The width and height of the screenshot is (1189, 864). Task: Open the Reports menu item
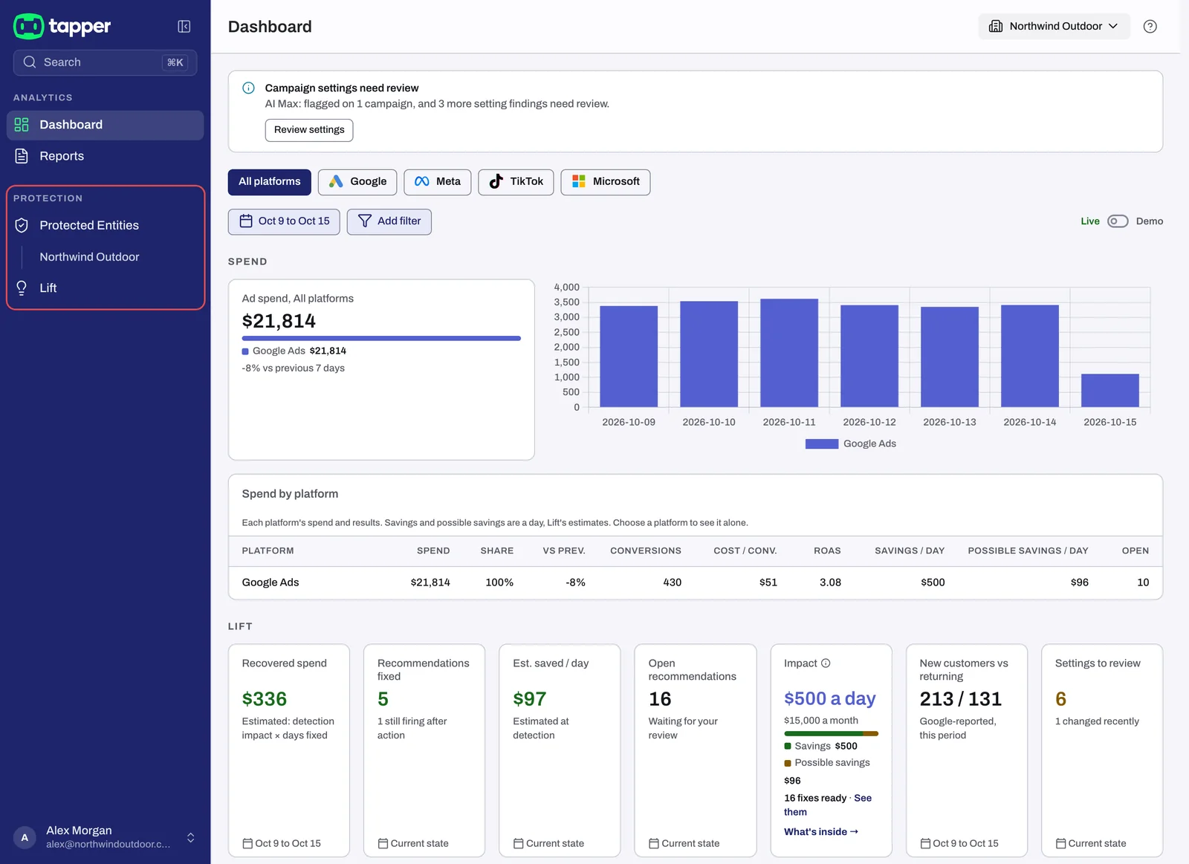[105, 156]
